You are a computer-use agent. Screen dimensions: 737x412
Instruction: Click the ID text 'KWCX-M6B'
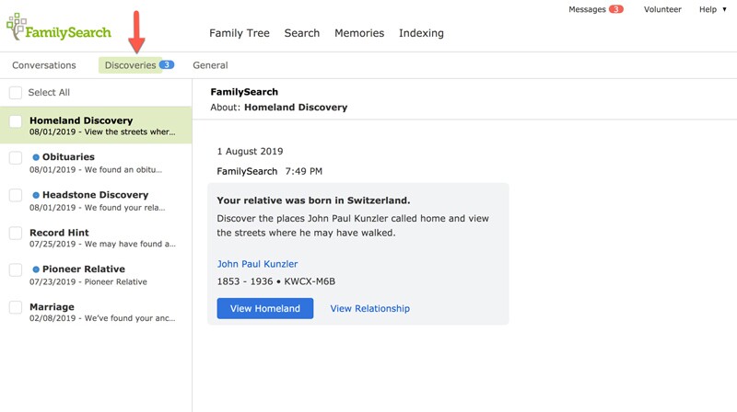point(310,281)
